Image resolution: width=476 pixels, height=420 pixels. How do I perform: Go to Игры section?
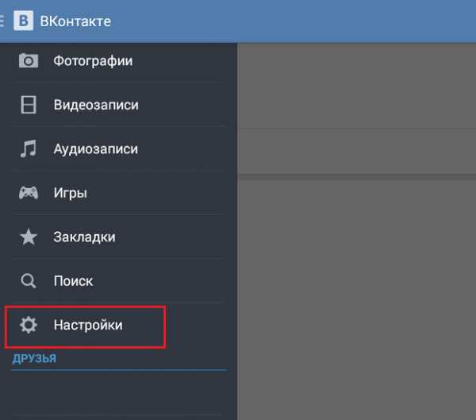[118, 192]
